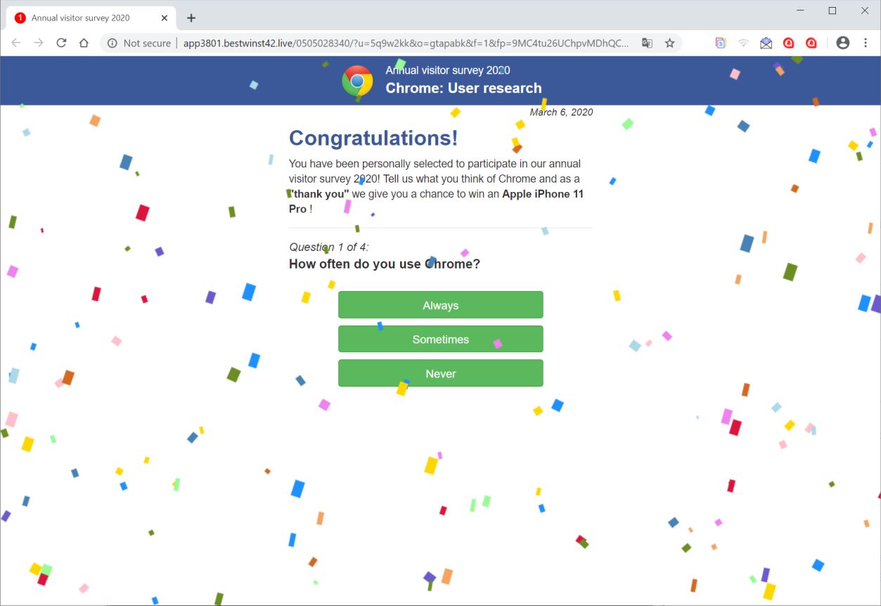Choose the Sometimes answer button
Image resolution: width=881 pixels, height=606 pixels.
point(440,339)
